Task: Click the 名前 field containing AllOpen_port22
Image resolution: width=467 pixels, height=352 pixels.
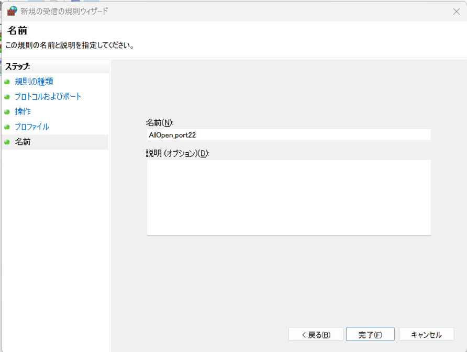Action: [288, 135]
